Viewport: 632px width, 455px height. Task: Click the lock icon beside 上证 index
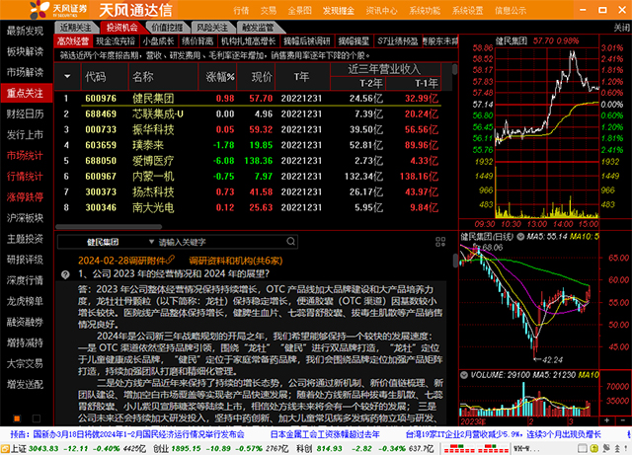tap(5, 448)
